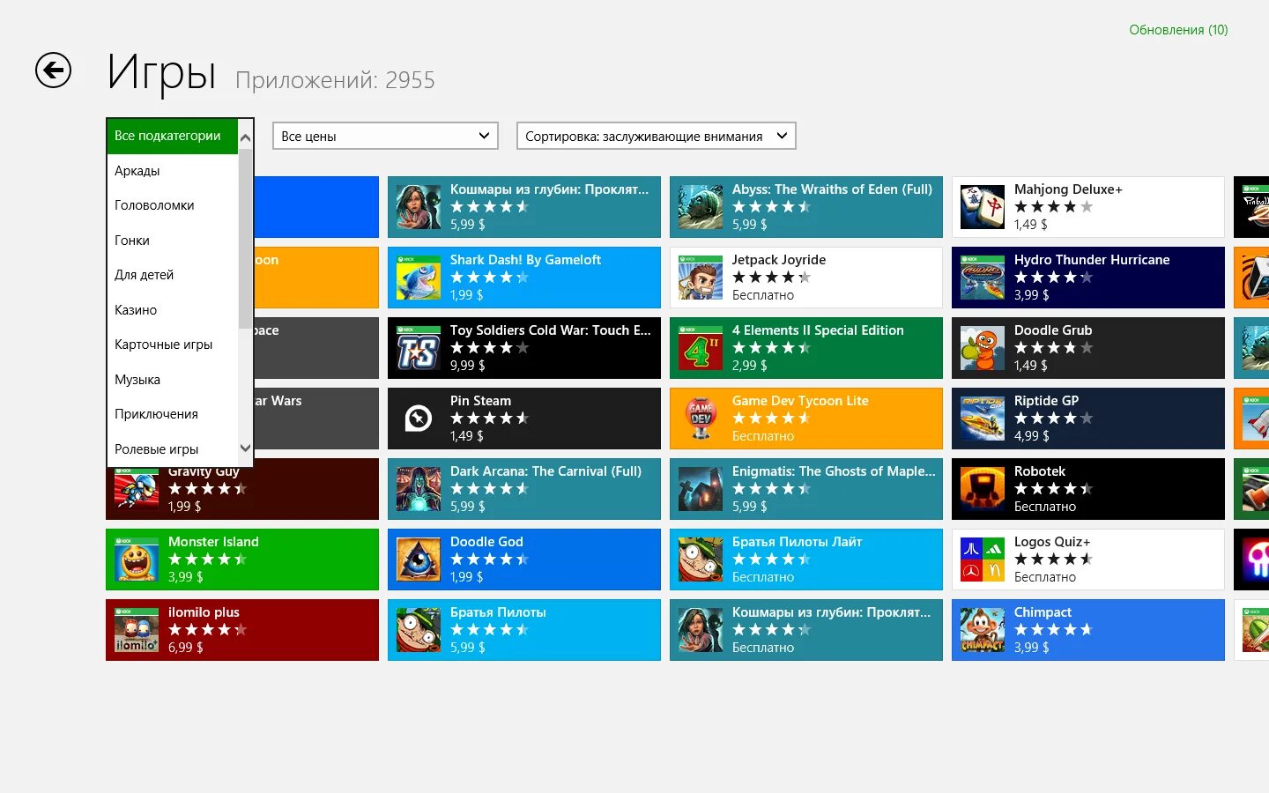The width and height of the screenshot is (1269, 793).
Task: Click the Logos Quiz+ title text
Action: coord(1052,542)
